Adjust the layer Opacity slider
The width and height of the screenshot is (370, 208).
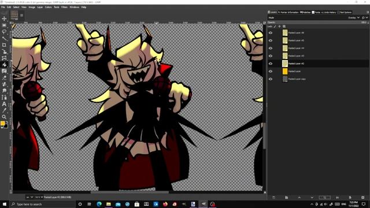click(x=317, y=23)
